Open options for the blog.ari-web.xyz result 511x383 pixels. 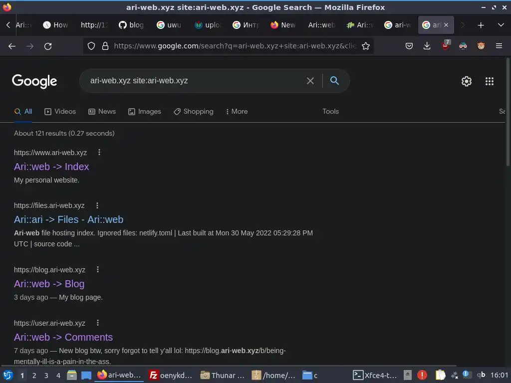pyautogui.click(x=97, y=269)
